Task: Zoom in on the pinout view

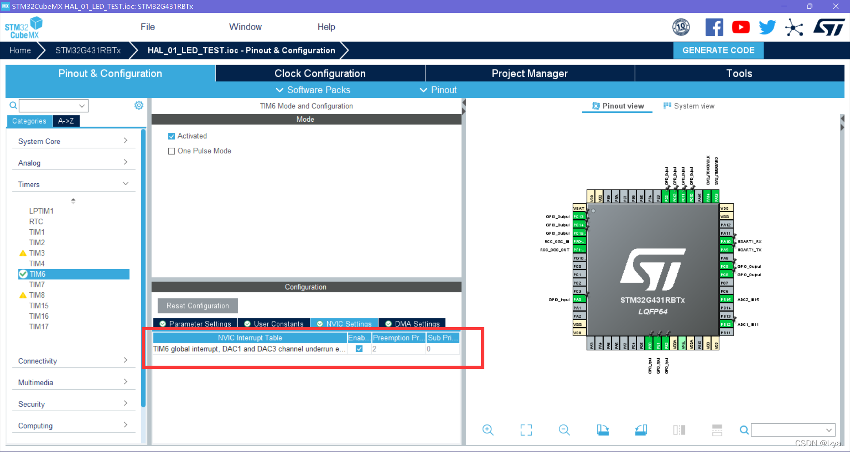Action: coord(488,430)
